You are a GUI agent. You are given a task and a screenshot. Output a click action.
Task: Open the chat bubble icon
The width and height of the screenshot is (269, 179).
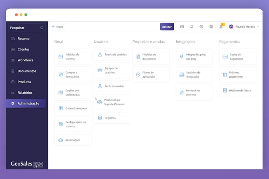201,27
